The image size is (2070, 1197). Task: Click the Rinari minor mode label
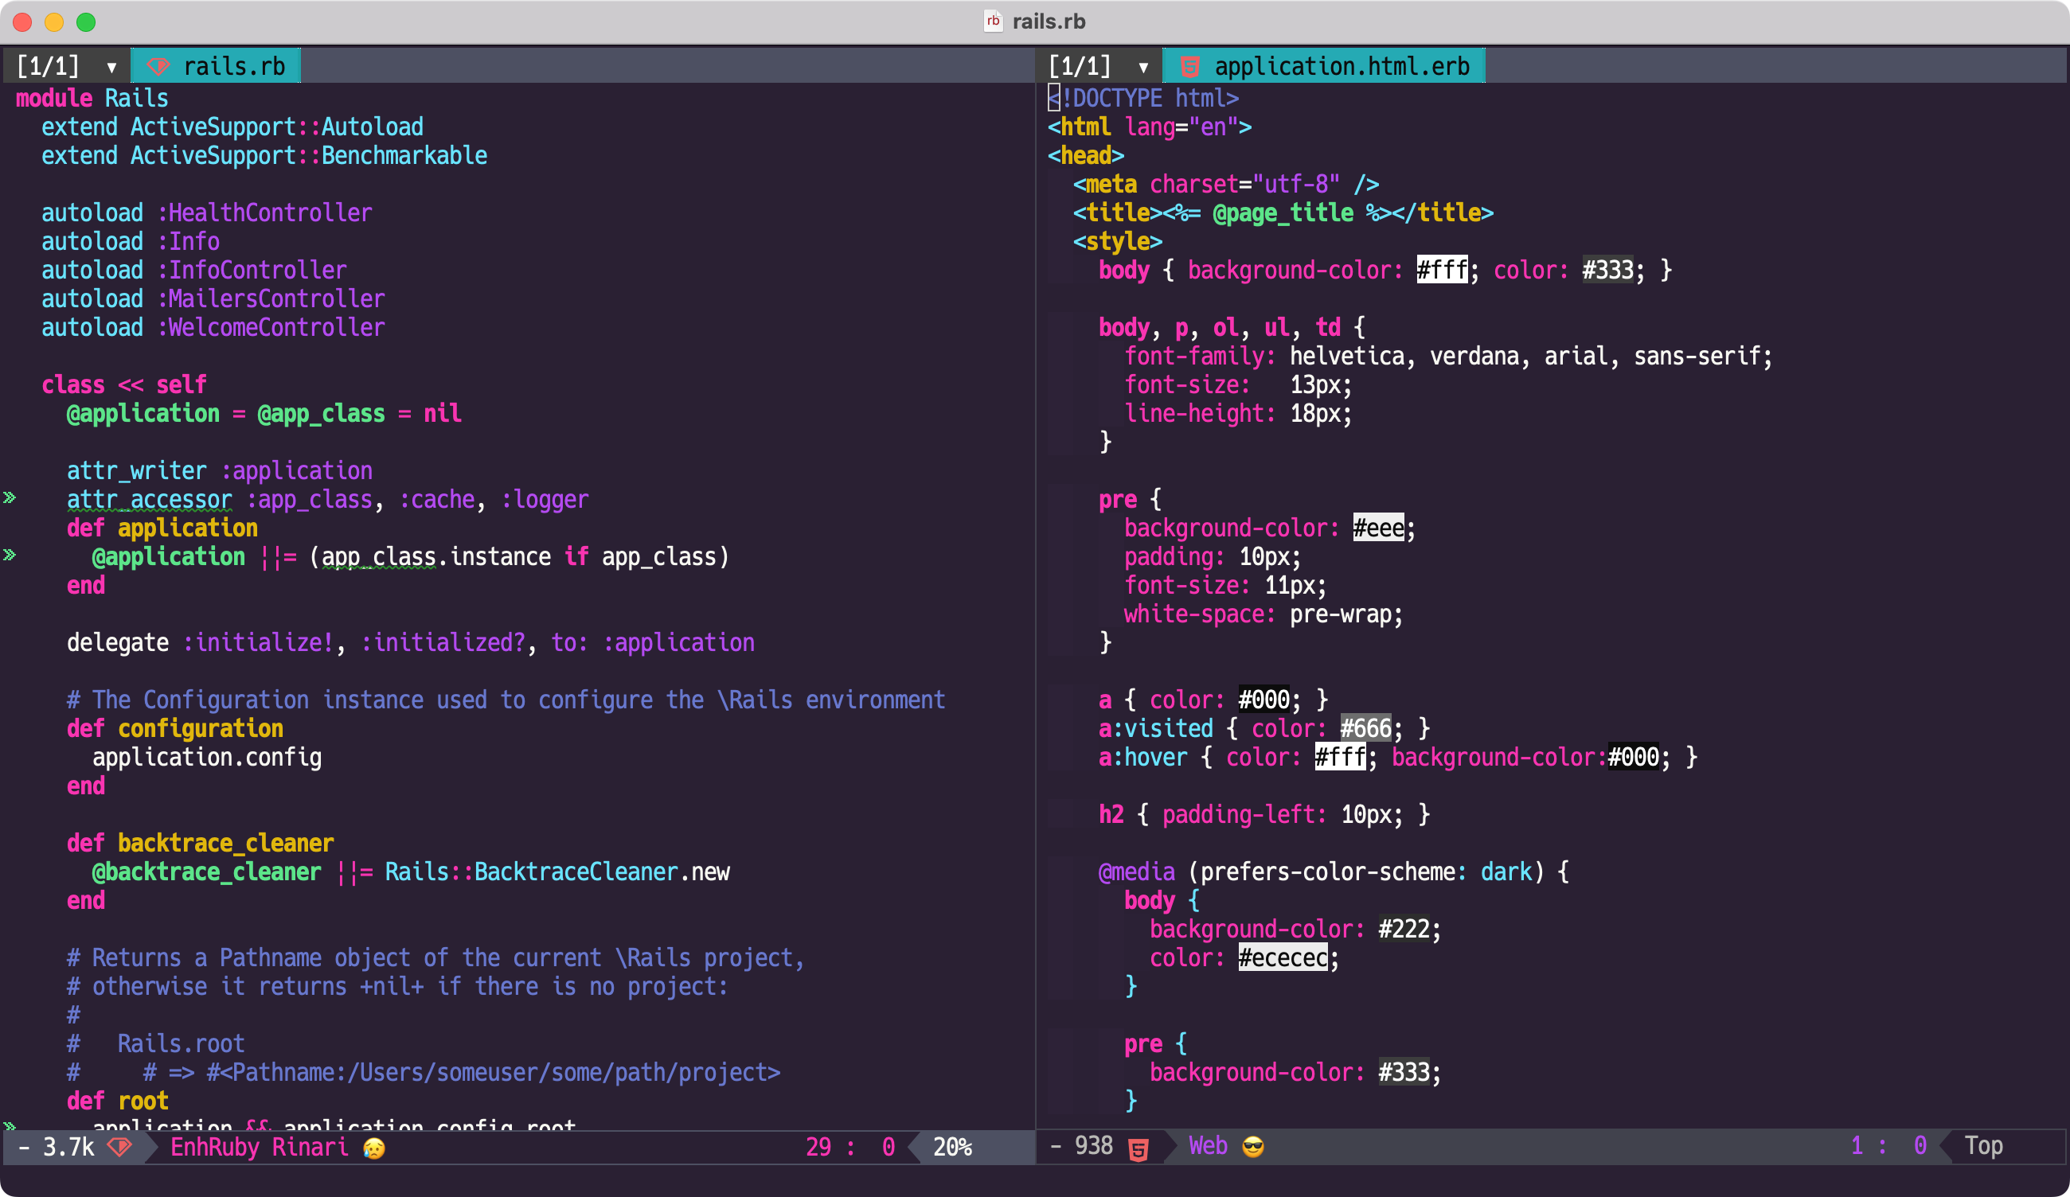tap(310, 1147)
